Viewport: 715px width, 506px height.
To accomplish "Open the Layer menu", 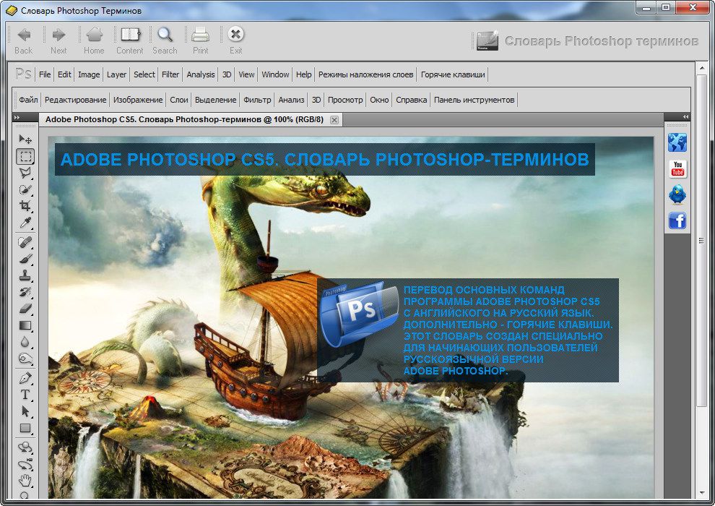I will 116,74.
